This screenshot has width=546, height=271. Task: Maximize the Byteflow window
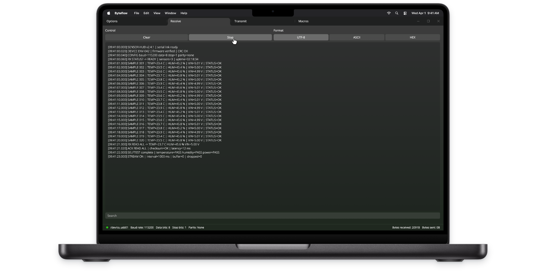point(428,21)
